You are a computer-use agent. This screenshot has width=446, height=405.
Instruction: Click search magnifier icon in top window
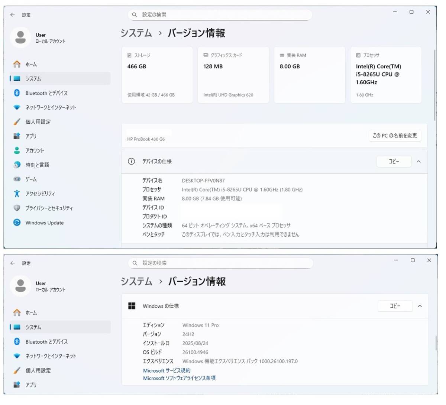tap(135, 15)
